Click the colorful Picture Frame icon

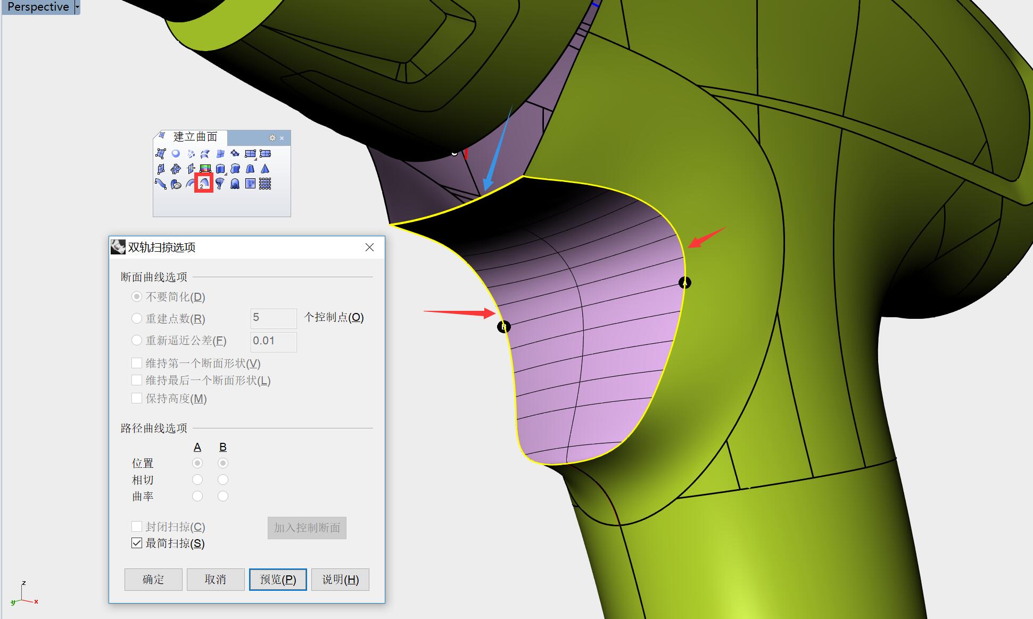click(205, 168)
